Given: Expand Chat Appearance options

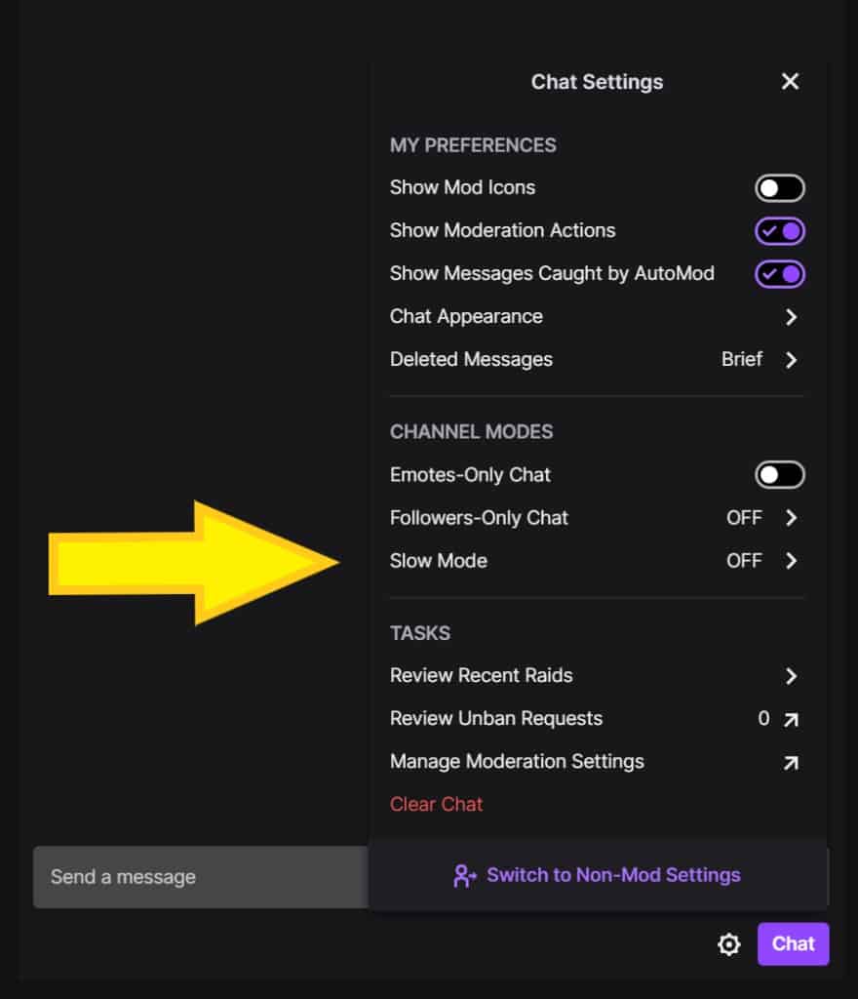Looking at the screenshot, I should 792,317.
